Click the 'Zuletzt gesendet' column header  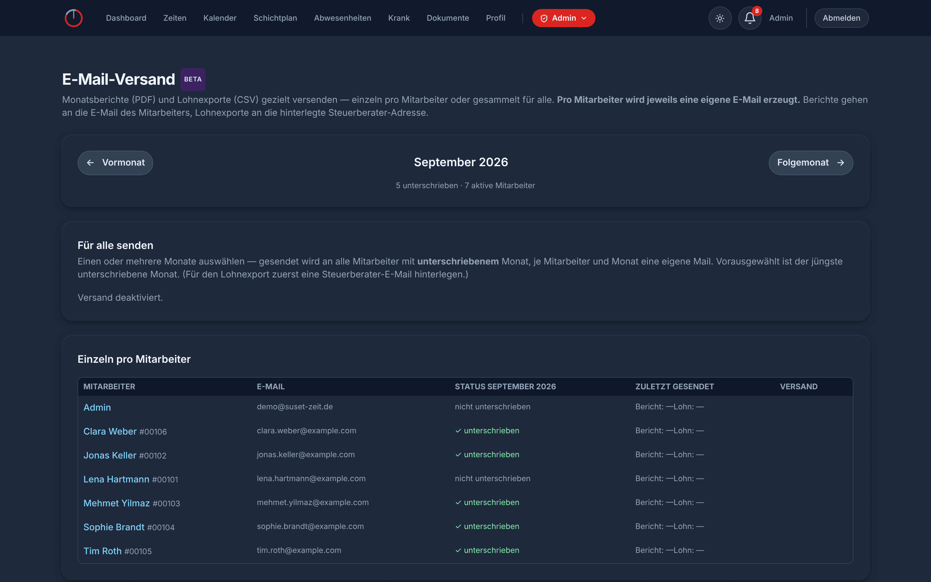674,386
